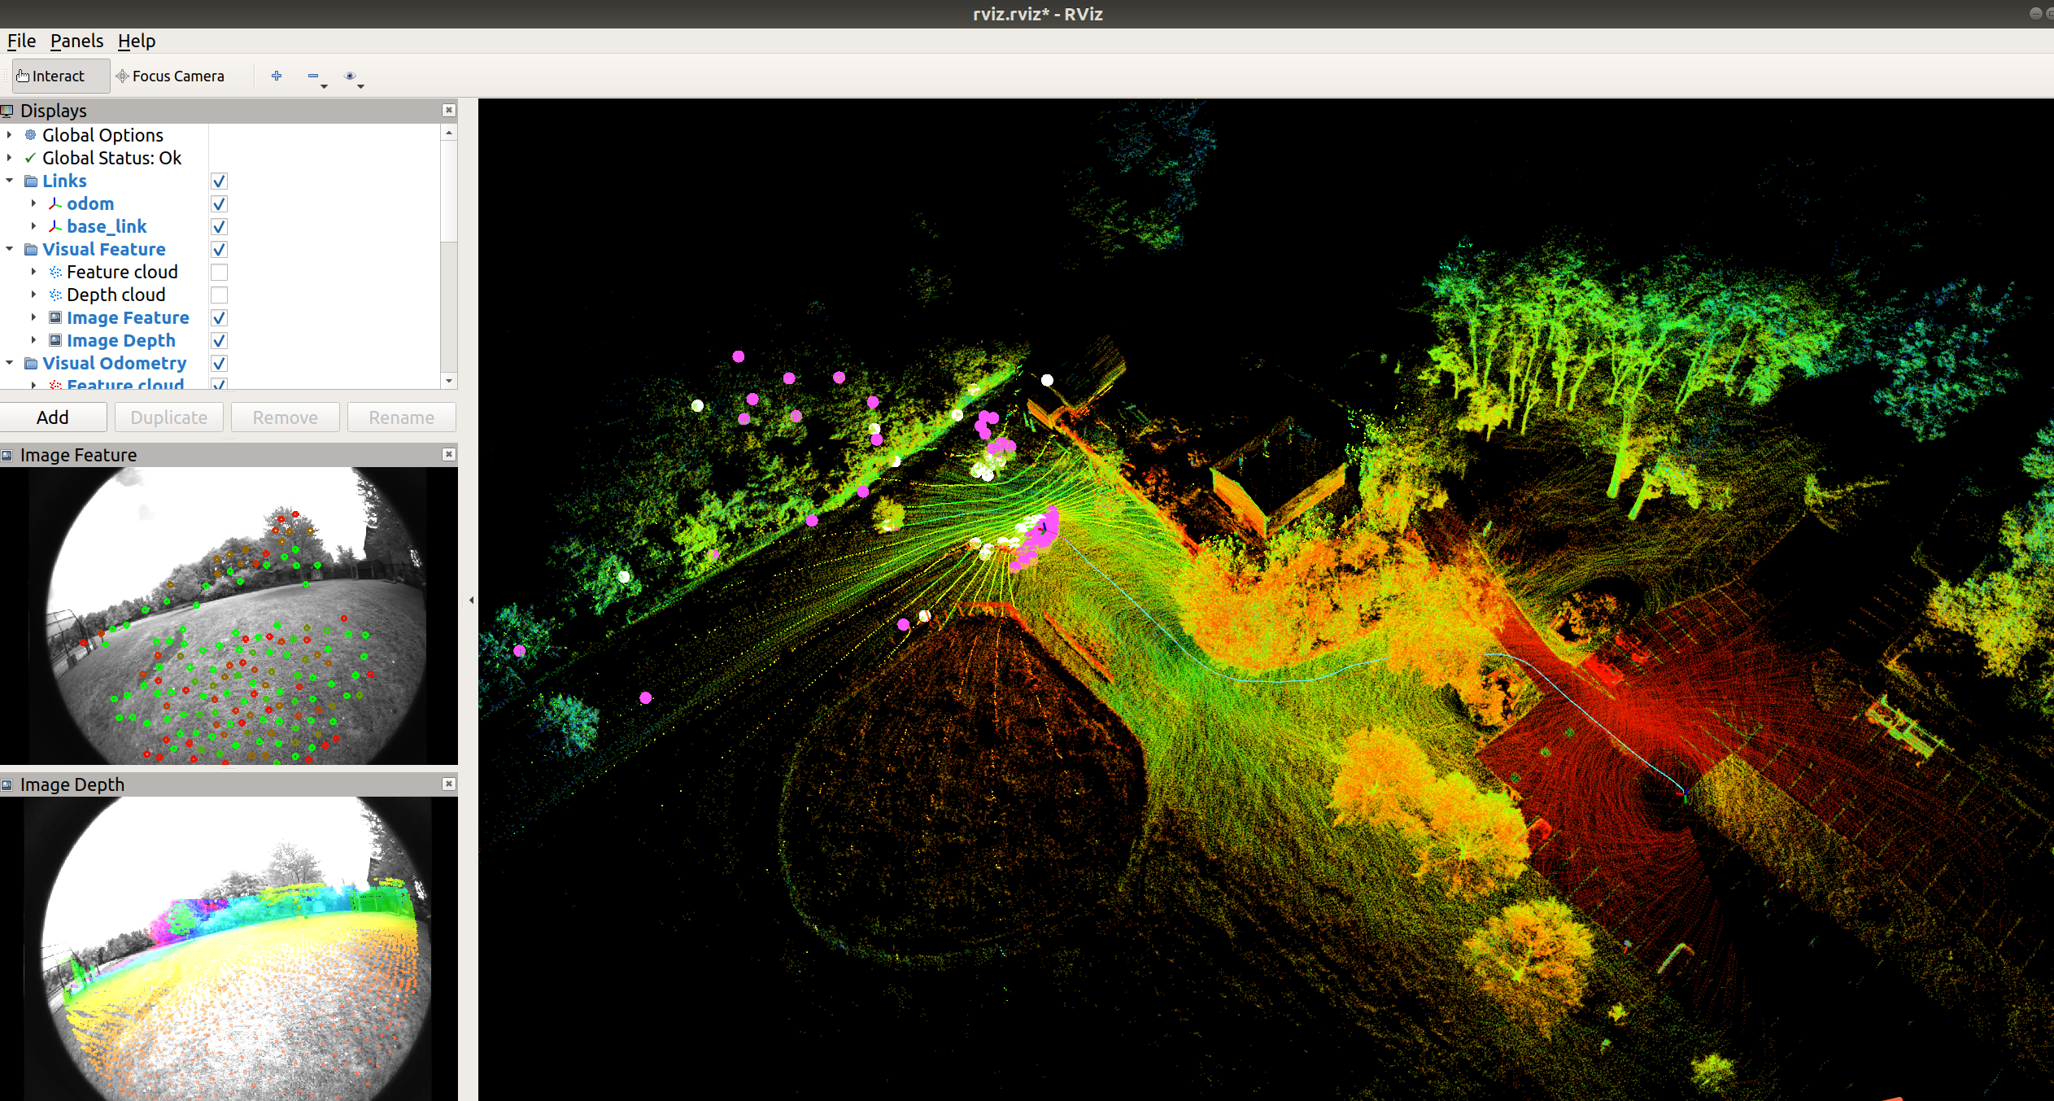Close the Displays panel
The height and width of the screenshot is (1101, 2054).
[448, 110]
